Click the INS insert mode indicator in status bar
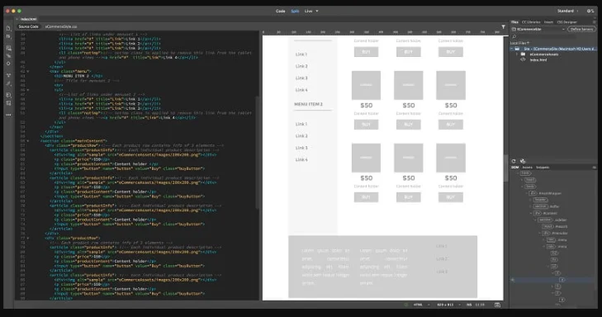This screenshot has height=317, width=602. 469,305
